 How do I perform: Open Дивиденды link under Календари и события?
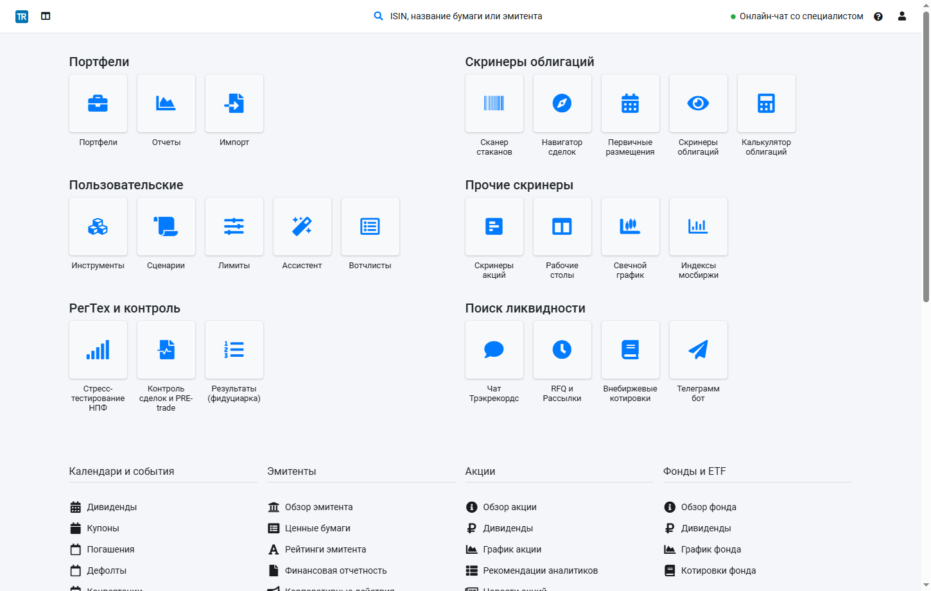(112, 507)
